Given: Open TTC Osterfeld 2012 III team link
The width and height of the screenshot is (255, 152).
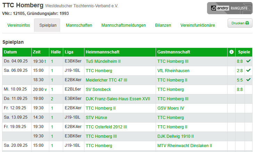Looking at the screenshot, I should click(106, 127).
